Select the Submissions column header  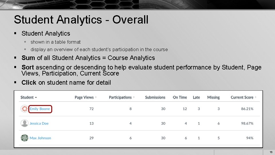[x=155, y=97]
